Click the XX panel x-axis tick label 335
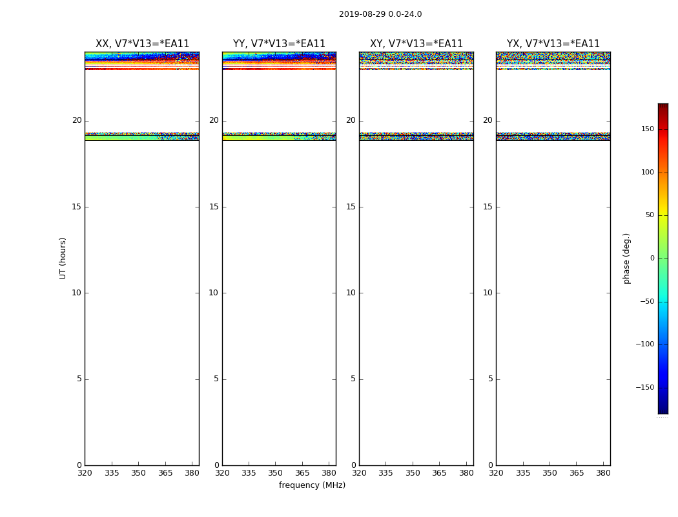Screen dimensions: 678x517 [112, 473]
